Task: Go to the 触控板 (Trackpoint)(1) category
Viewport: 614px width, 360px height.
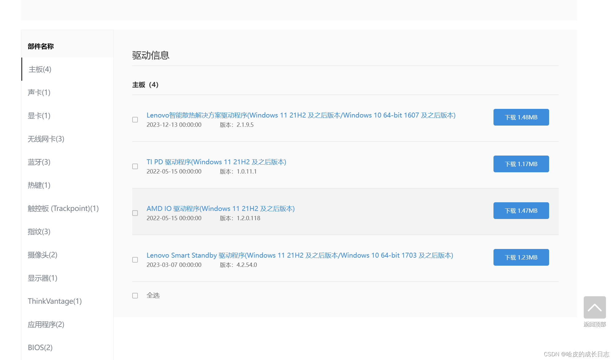Action: pyautogui.click(x=63, y=208)
